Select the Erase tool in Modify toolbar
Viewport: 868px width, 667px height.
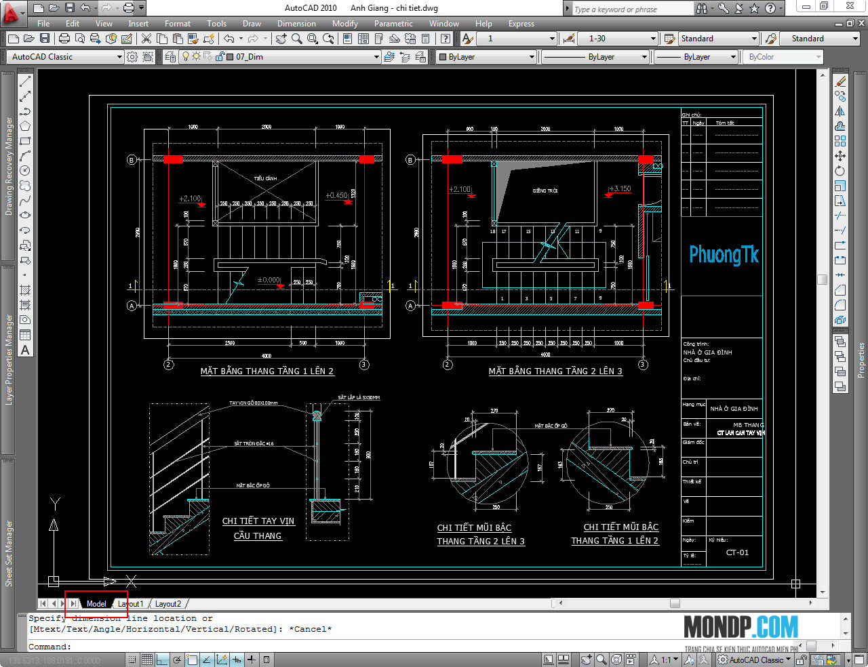840,81
